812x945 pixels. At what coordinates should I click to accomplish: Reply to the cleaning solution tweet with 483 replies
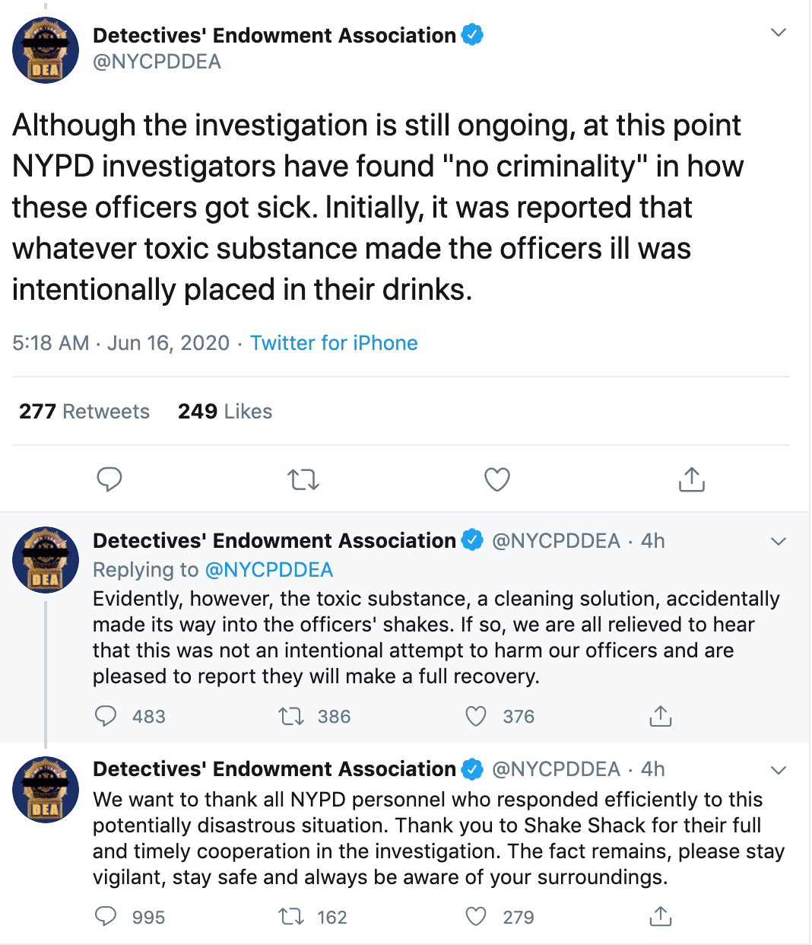pyautogui.click(x=106, y=716)
